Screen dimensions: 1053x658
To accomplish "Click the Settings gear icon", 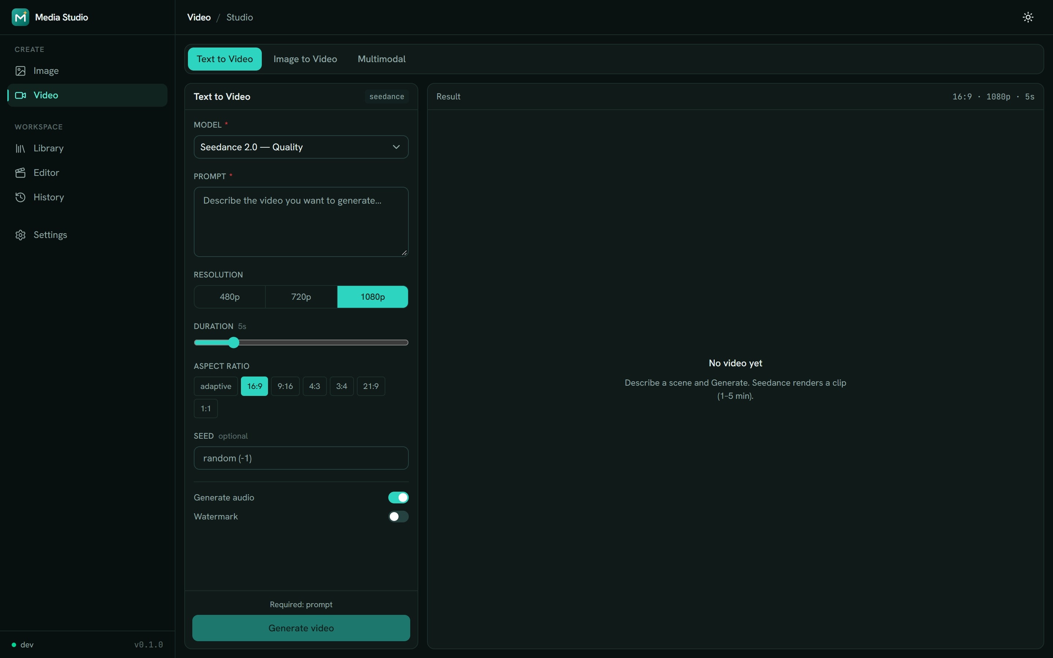I will 20,235.
